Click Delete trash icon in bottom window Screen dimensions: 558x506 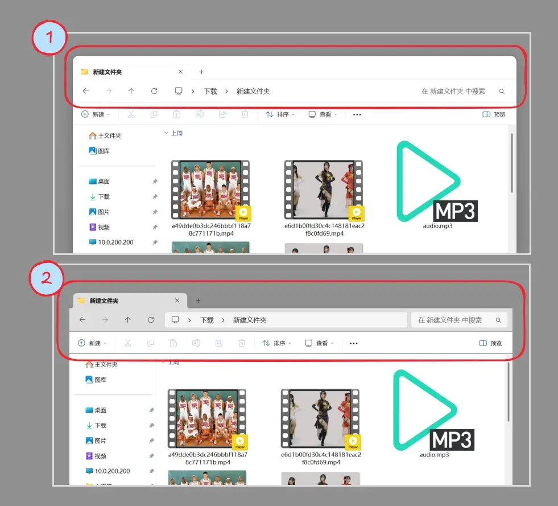tap(242, 343)
